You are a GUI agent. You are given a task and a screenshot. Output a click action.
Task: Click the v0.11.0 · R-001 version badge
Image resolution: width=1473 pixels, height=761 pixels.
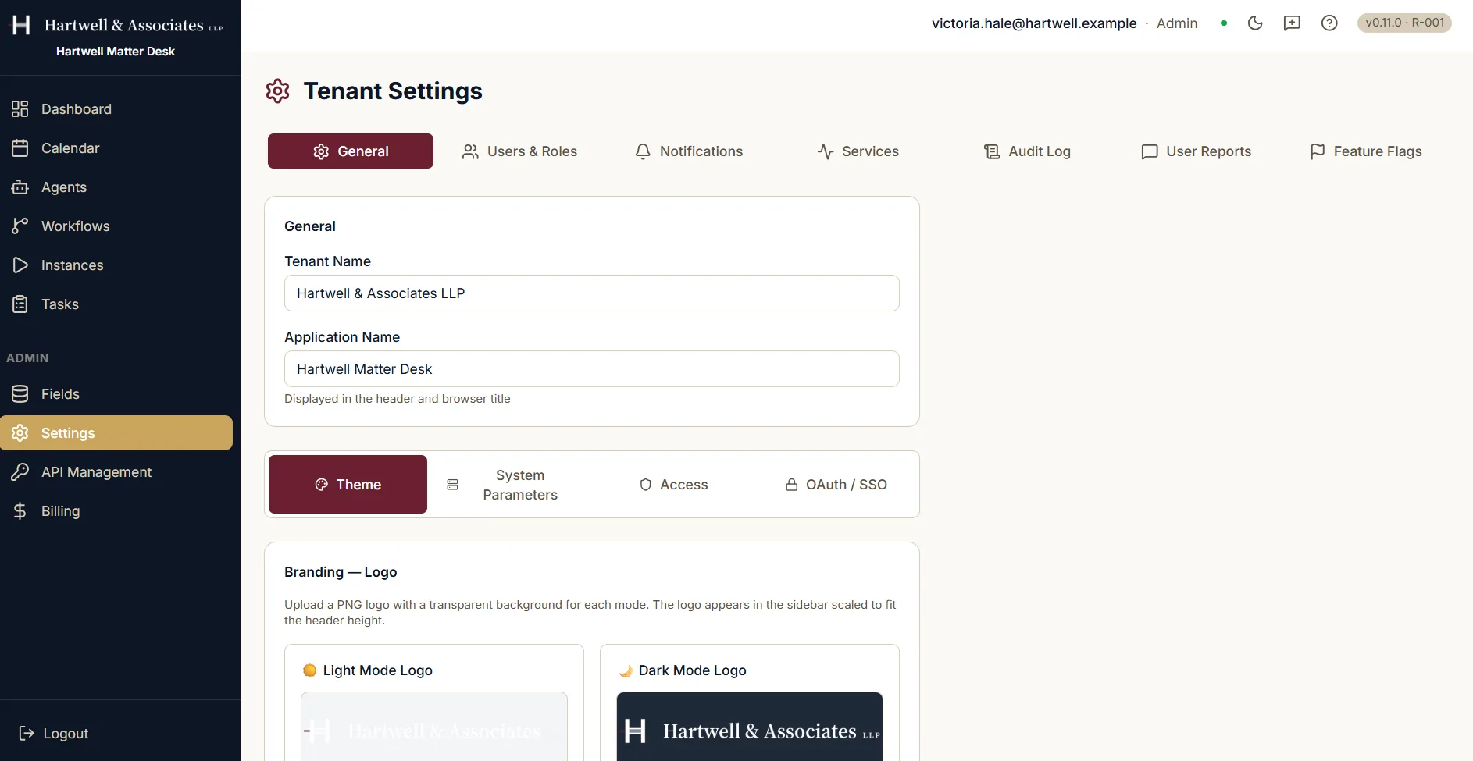click(1404, 23)
